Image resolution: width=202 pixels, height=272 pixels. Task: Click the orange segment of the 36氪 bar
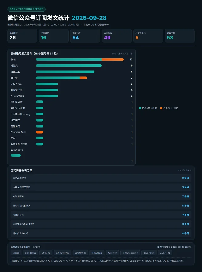pos(113,59)
